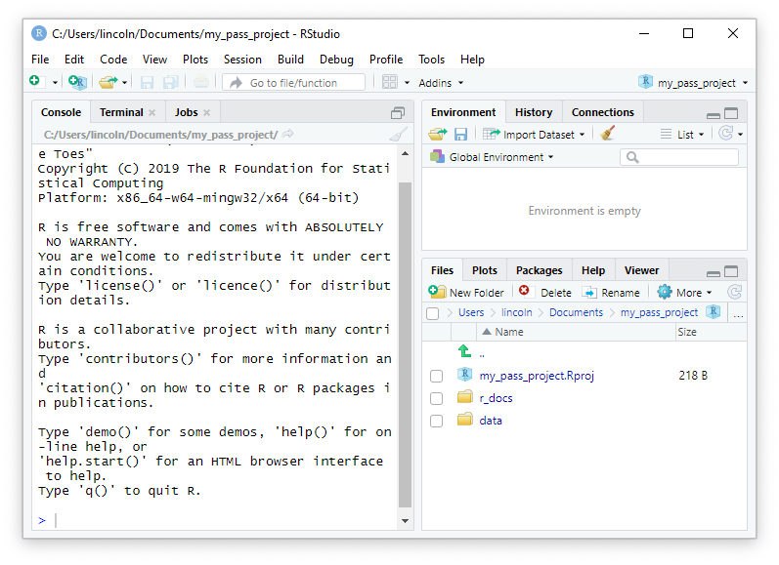Click the Documents breadcrumb link
The height and width of the screenshot is (565, 779).
[576, 312]
